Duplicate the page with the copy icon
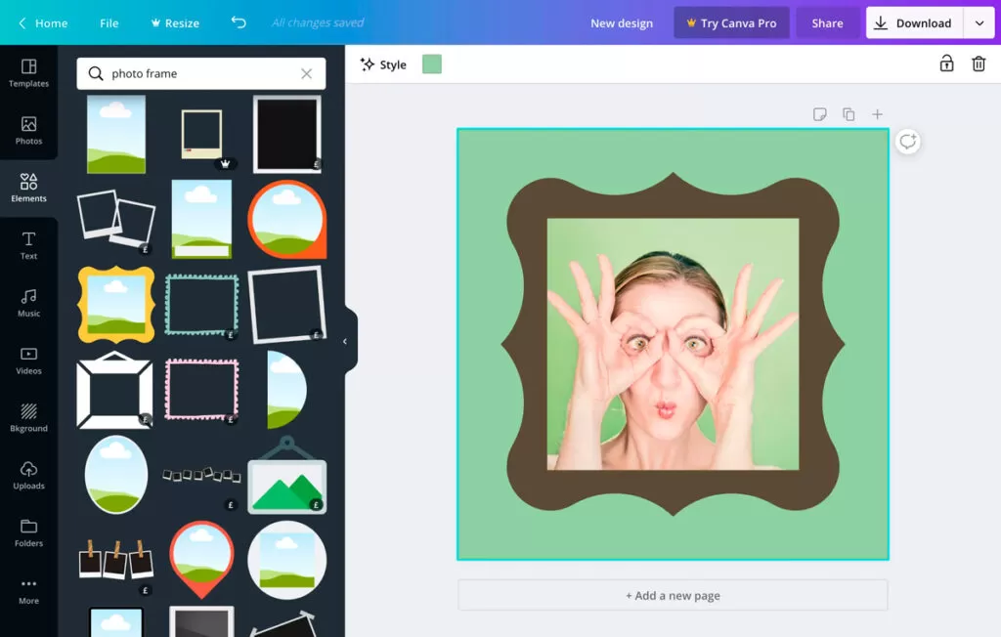This screenshot has width=1001, height=637. pyautogui.click(x=849, y=114)
